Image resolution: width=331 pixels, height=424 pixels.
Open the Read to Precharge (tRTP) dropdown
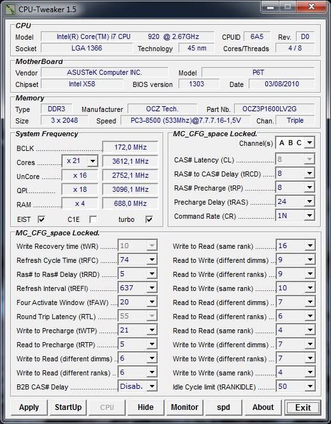(x=152, y=344)
